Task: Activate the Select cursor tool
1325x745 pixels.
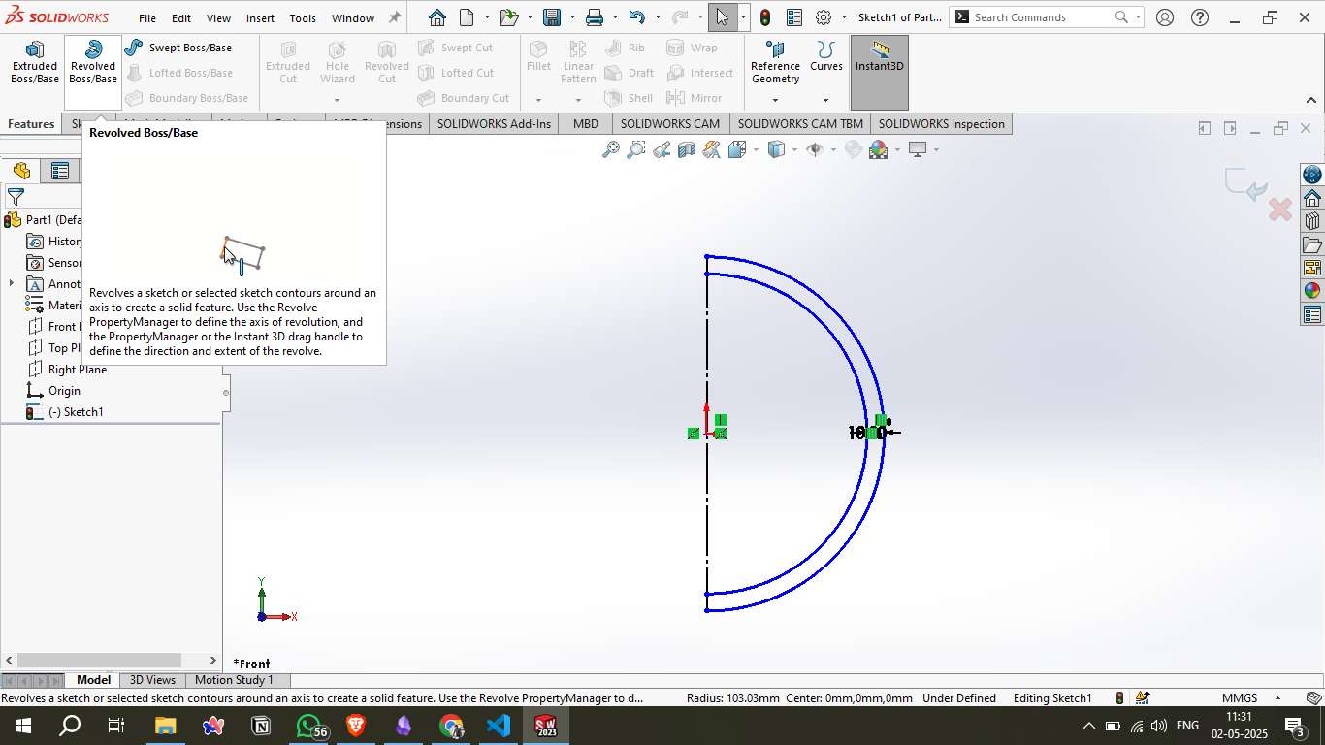Action: [x=722, y=17]
